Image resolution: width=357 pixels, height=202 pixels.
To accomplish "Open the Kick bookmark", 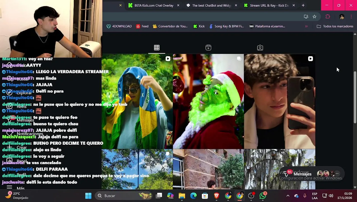I will 199,26.
